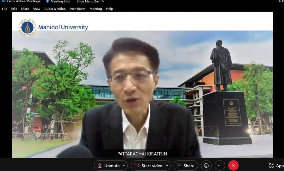284x171 pixels.
Task: Expand the Unmute audio options arrow
Action: point(124,166)
